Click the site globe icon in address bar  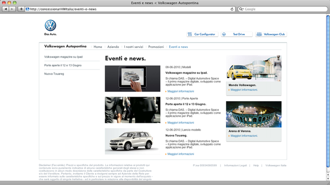pos(27,9)
